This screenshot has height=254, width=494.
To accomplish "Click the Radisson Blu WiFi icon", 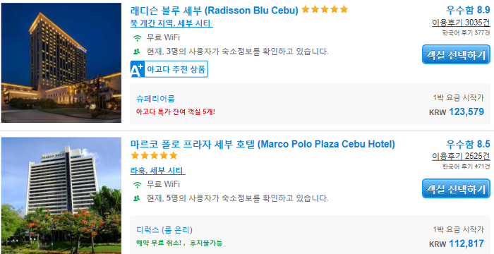I will point(137,38).
